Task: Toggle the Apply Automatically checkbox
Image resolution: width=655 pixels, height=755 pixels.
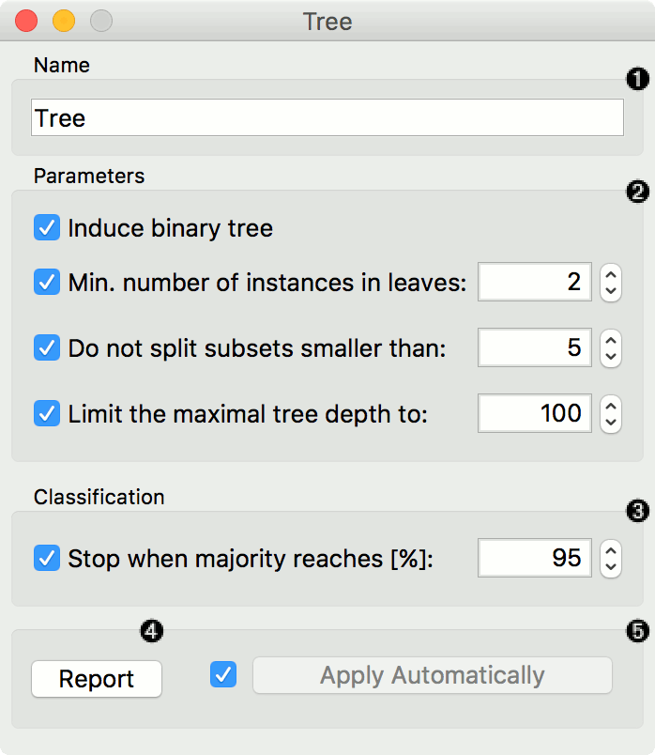Action: click(224, 674)
